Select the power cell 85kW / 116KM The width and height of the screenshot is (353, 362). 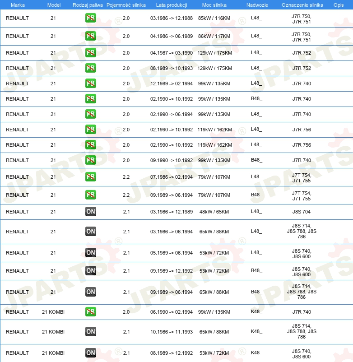(214, 18)
